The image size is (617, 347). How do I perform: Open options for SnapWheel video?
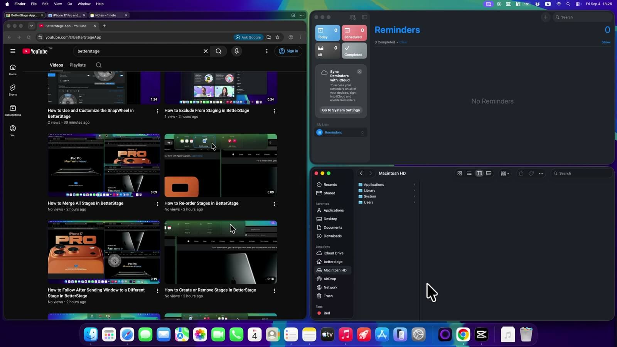[x=157, y=111]
